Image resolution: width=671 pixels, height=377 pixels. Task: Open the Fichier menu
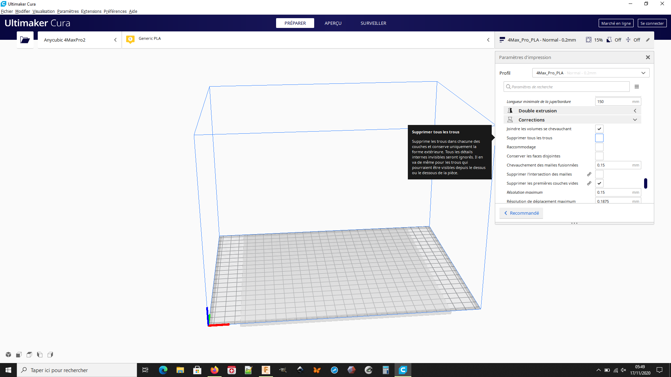pos(7,12)
